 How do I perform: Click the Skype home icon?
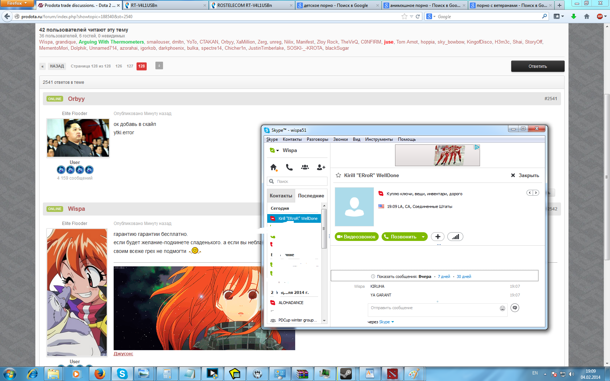pos(273,167)
